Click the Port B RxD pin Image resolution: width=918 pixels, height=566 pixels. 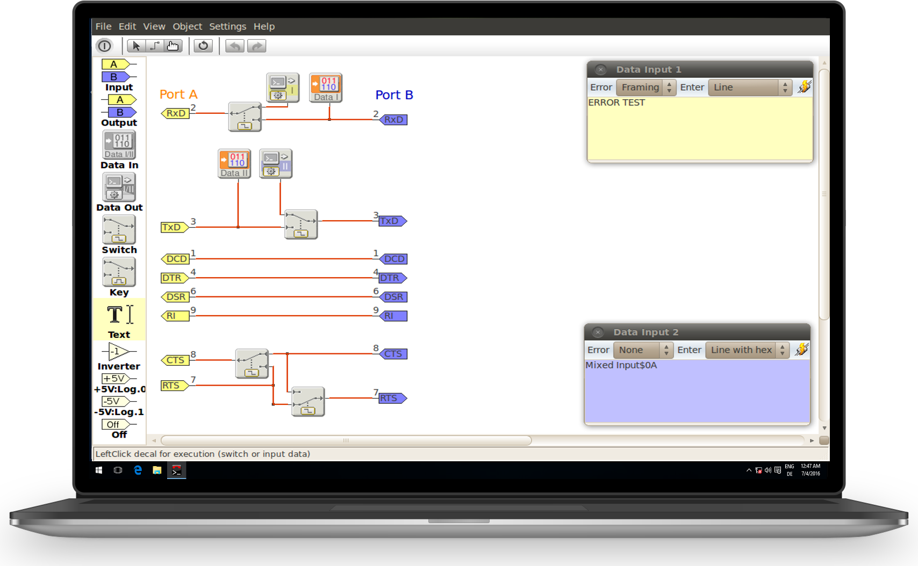click(x=393, y=120)
